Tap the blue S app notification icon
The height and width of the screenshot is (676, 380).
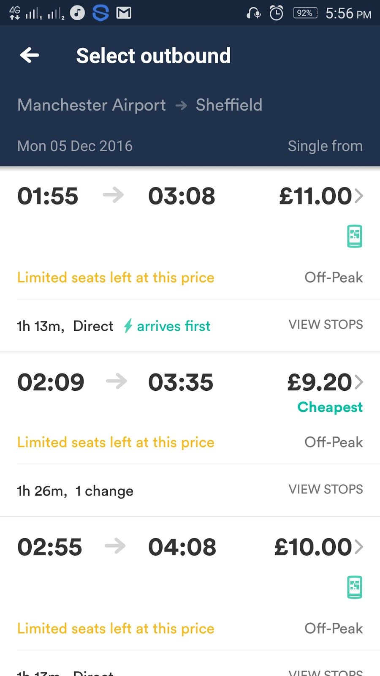[100, 13]
